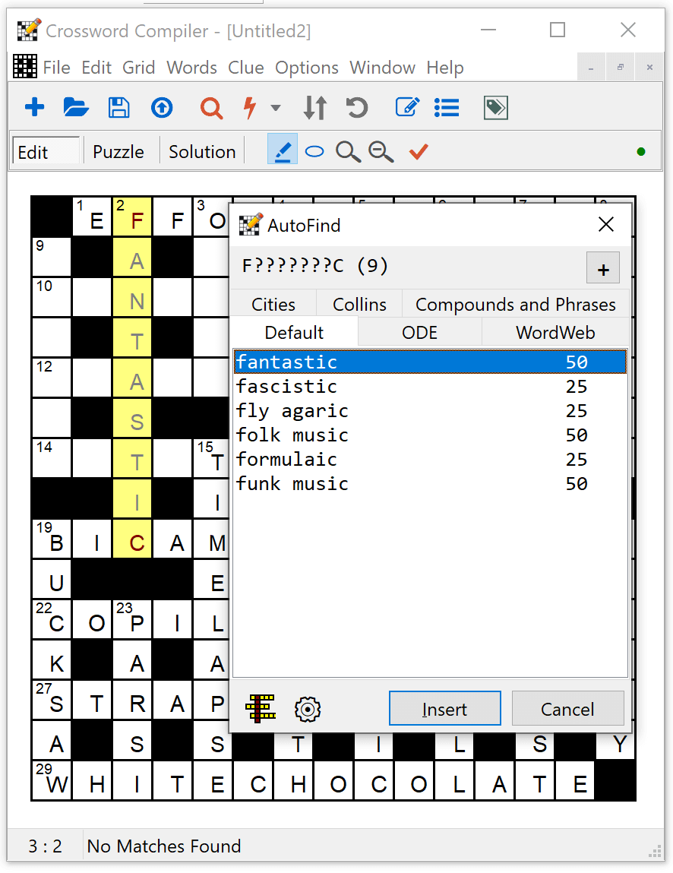Select fascistic from the word list
Viewport: 673px width, 873px height.
286,386
